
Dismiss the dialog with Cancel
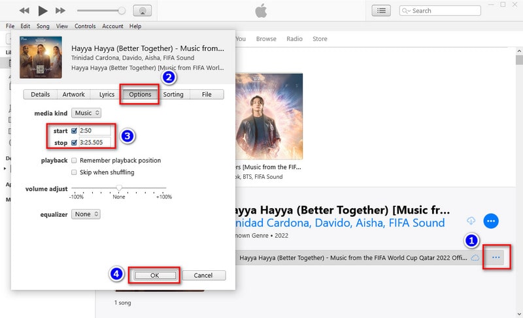click(x=203, y=276)
